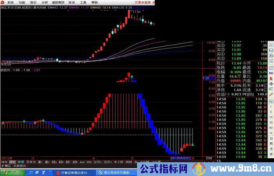The height and width of the screenshot is (176, 274).
Task: Select the BBB template tab
Action: pos(89,162)
